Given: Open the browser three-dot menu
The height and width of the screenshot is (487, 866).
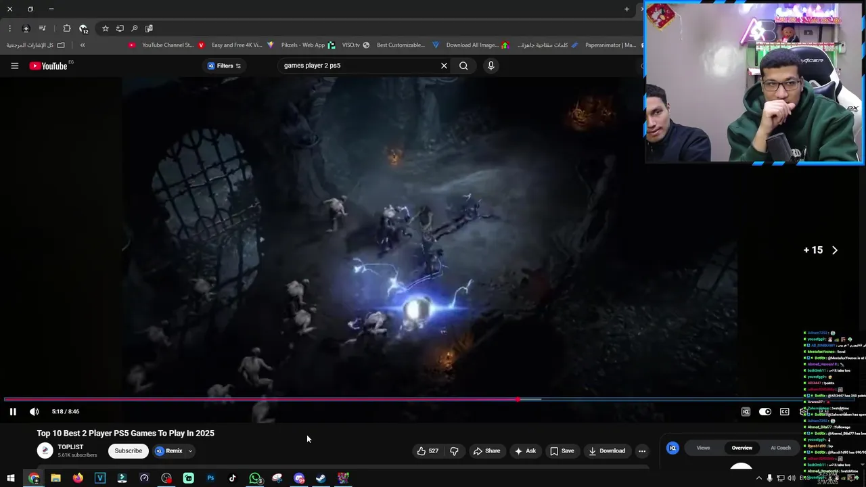Looking at the screenshot, I should pyautogui.click(x=9, y=28).
